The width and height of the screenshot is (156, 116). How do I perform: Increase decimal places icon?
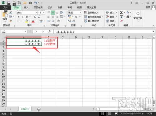pos(70,21)
